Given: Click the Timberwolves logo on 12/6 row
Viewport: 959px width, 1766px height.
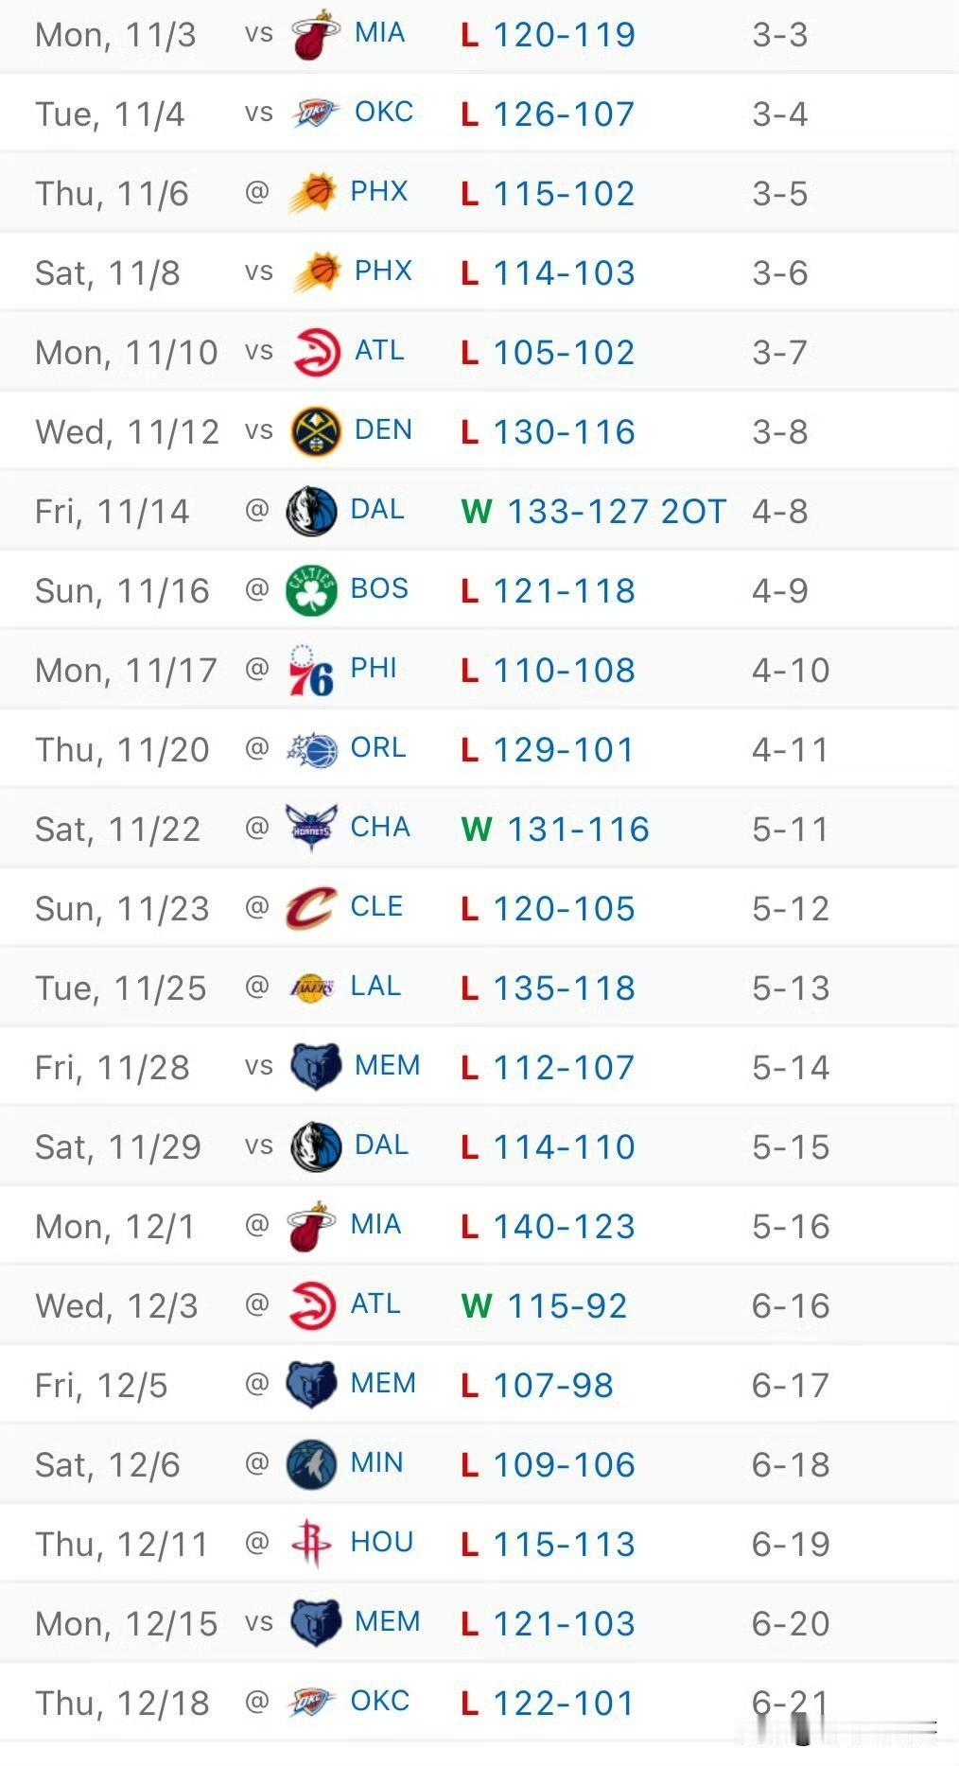Looking at the screenshot, I should point(311,1464).
